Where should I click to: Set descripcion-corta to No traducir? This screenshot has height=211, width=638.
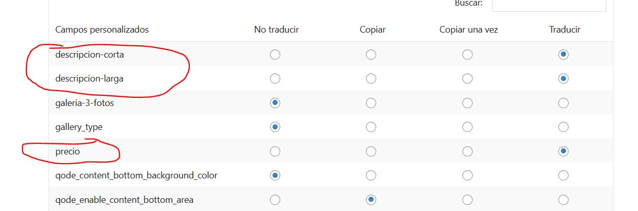(275, 55)
